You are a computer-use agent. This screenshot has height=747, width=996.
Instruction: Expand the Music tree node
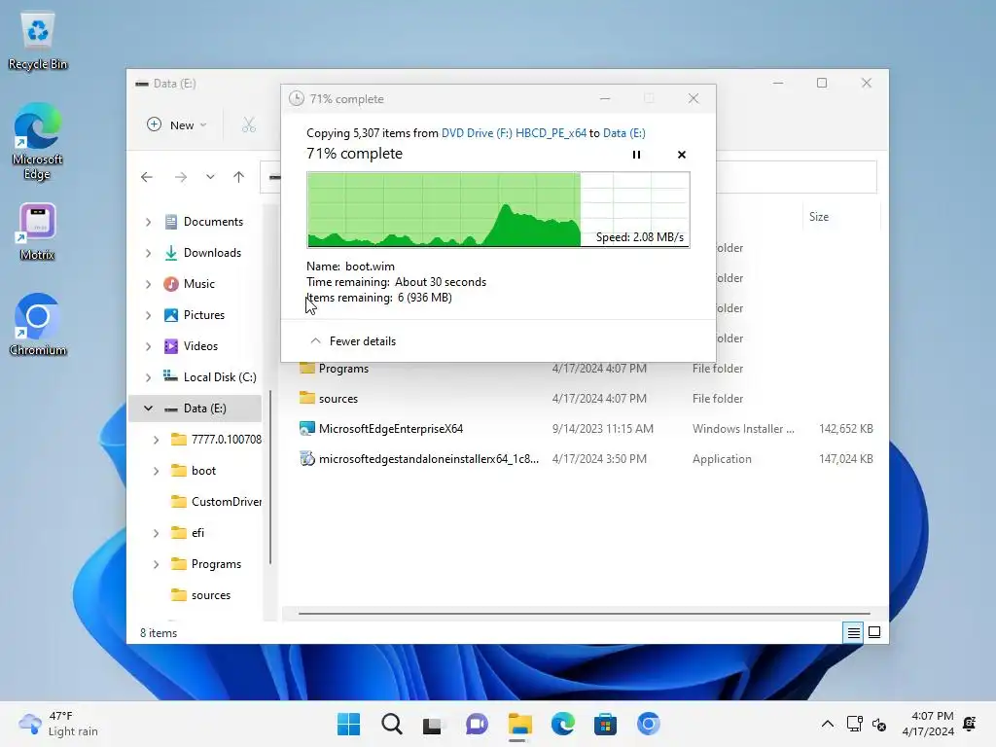148,284
